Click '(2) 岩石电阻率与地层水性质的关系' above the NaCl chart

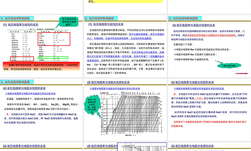[x=108, y=82]
